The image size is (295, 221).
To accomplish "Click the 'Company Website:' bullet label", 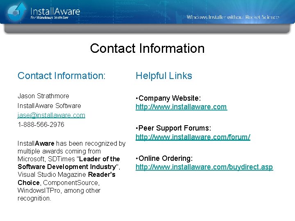I will (170, 98).
